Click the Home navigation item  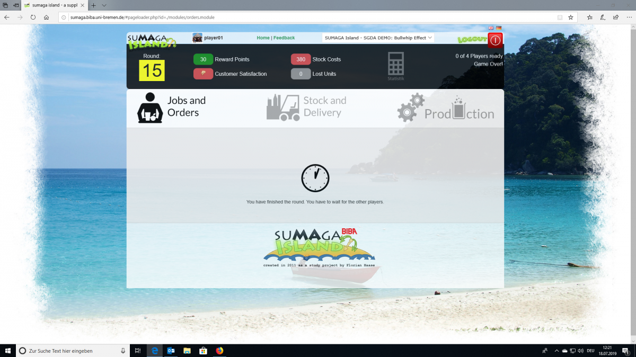tap(263, 38)
